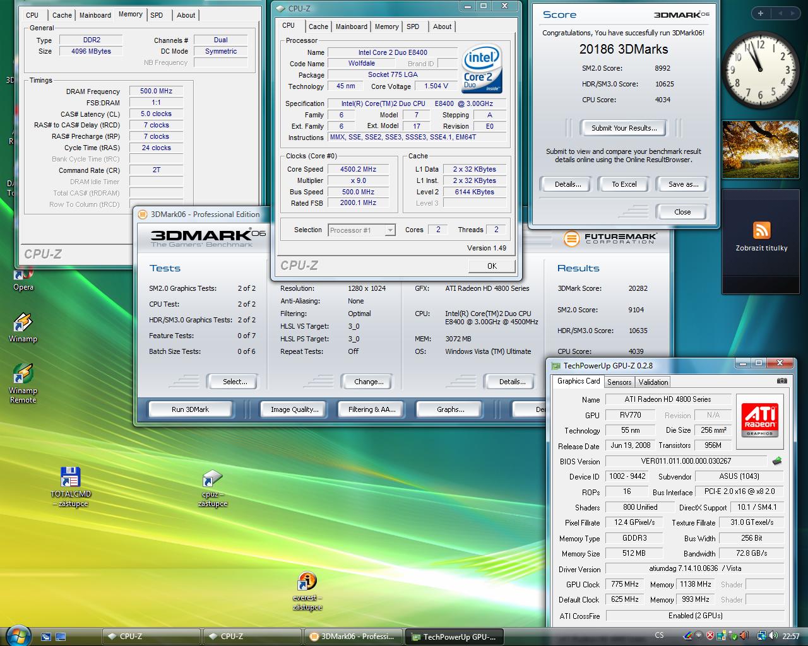808x646 pixels.
Task: Click Graphs button in 3DMark06
Action: 450,409
